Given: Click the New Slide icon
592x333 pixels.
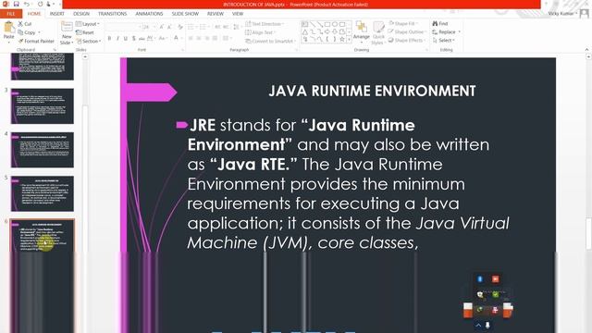Looking at the screenshot, I should point(67,27).
